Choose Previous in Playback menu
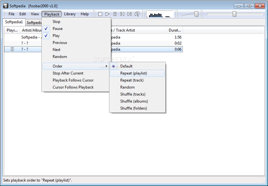 pyautogui.click(x=76, y=42)
